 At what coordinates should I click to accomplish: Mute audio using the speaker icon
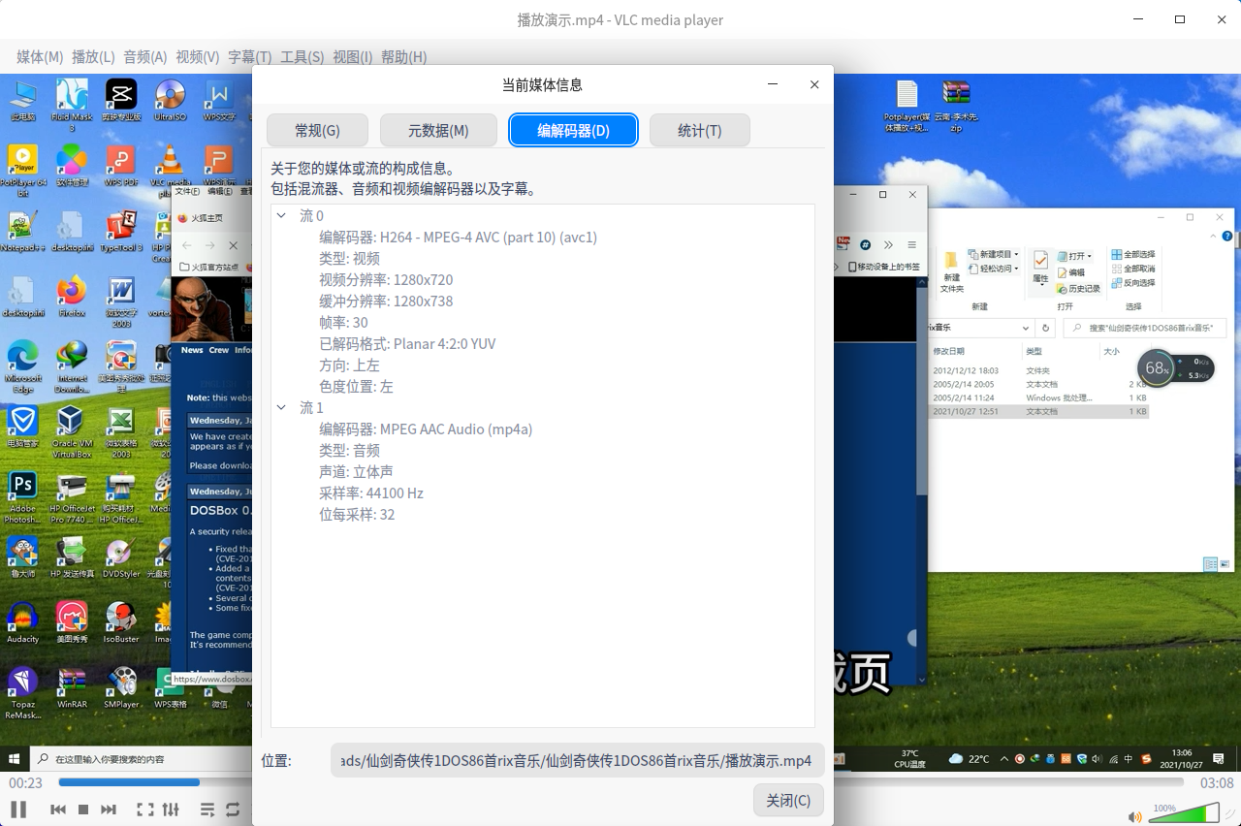tap(1135, 815)
